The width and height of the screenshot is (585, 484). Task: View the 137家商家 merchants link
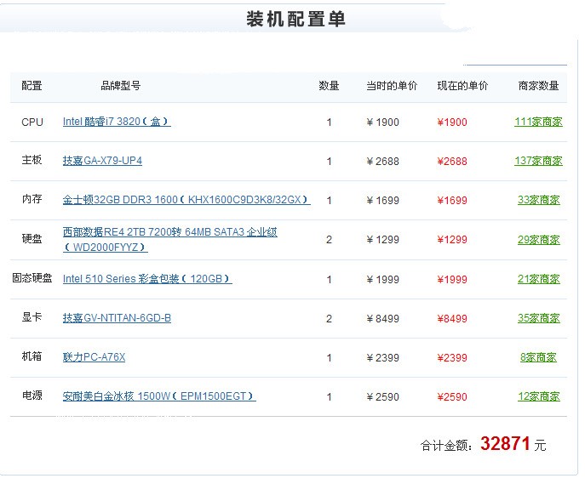pyautogui.click(x=538, y=161)
